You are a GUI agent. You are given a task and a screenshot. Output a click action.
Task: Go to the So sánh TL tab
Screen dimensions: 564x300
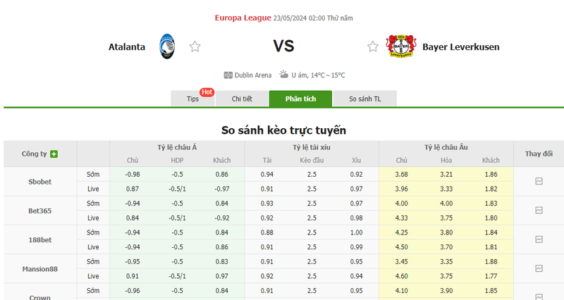tap(365, 99)
